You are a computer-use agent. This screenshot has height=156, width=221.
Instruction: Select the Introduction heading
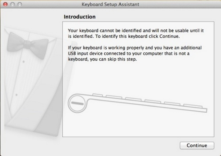click(80, 17)
